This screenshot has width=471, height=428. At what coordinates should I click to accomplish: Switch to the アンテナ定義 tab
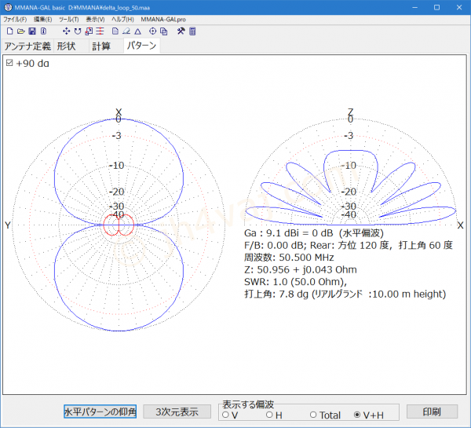pyautogui.click(x=27, y=46)
